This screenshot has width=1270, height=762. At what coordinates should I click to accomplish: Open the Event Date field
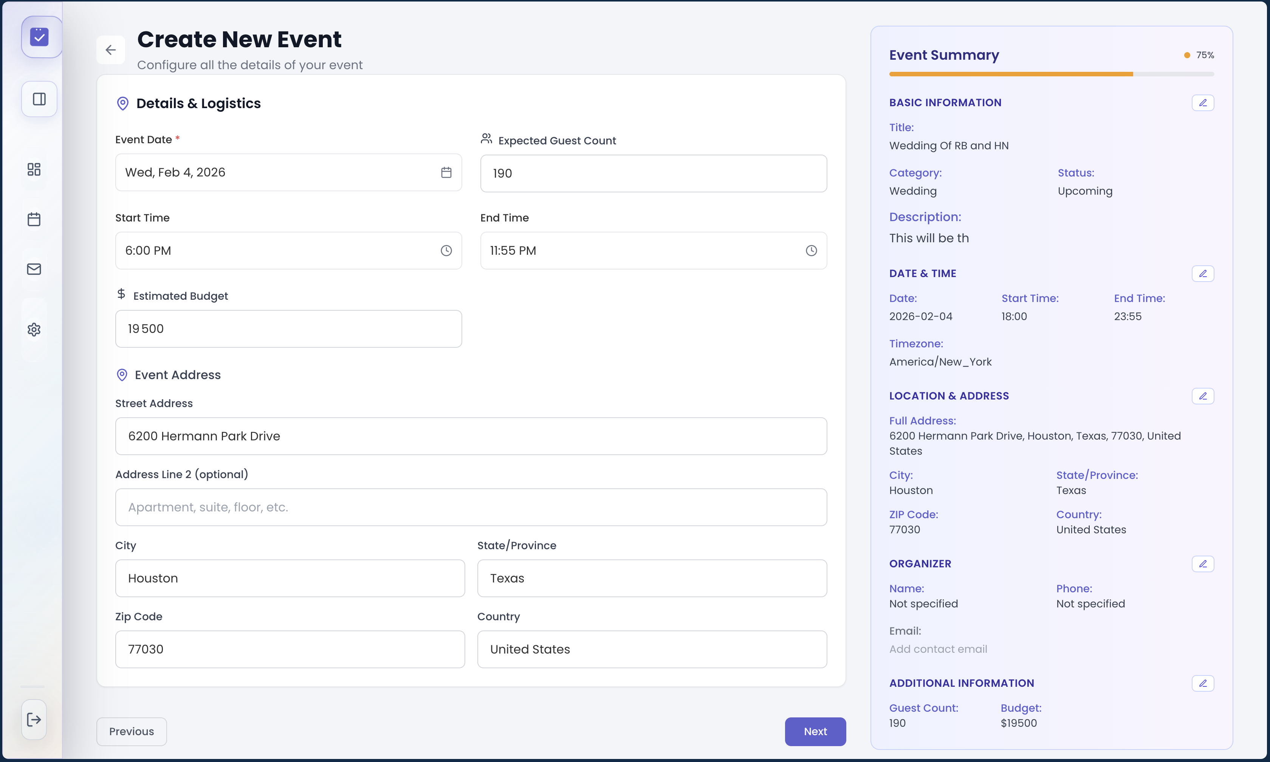click(288, 172)
